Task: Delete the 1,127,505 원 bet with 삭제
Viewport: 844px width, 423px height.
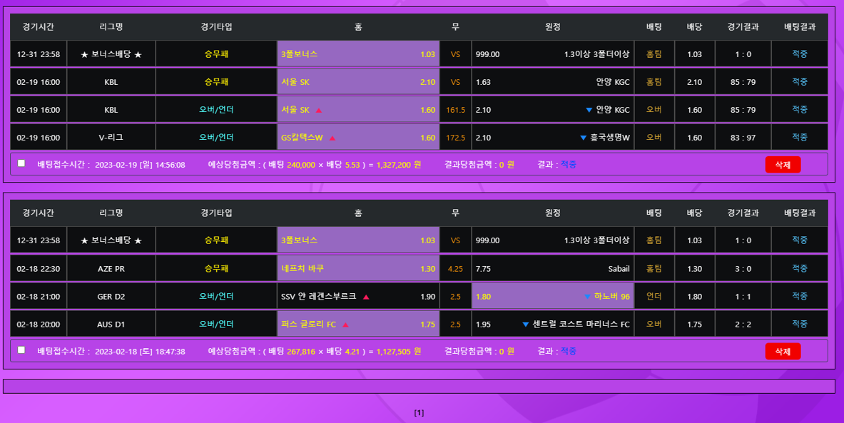Action: [783, 351]
